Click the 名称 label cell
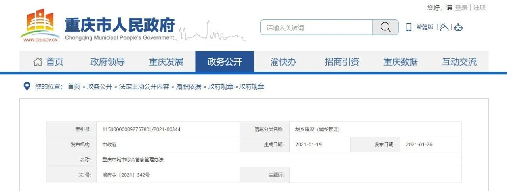Screen dimensions: 507x191 click(72, 160)
